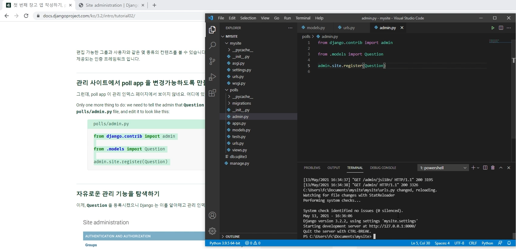
Task: Open editor More Actions ellipsis
Action: [509, 28]
